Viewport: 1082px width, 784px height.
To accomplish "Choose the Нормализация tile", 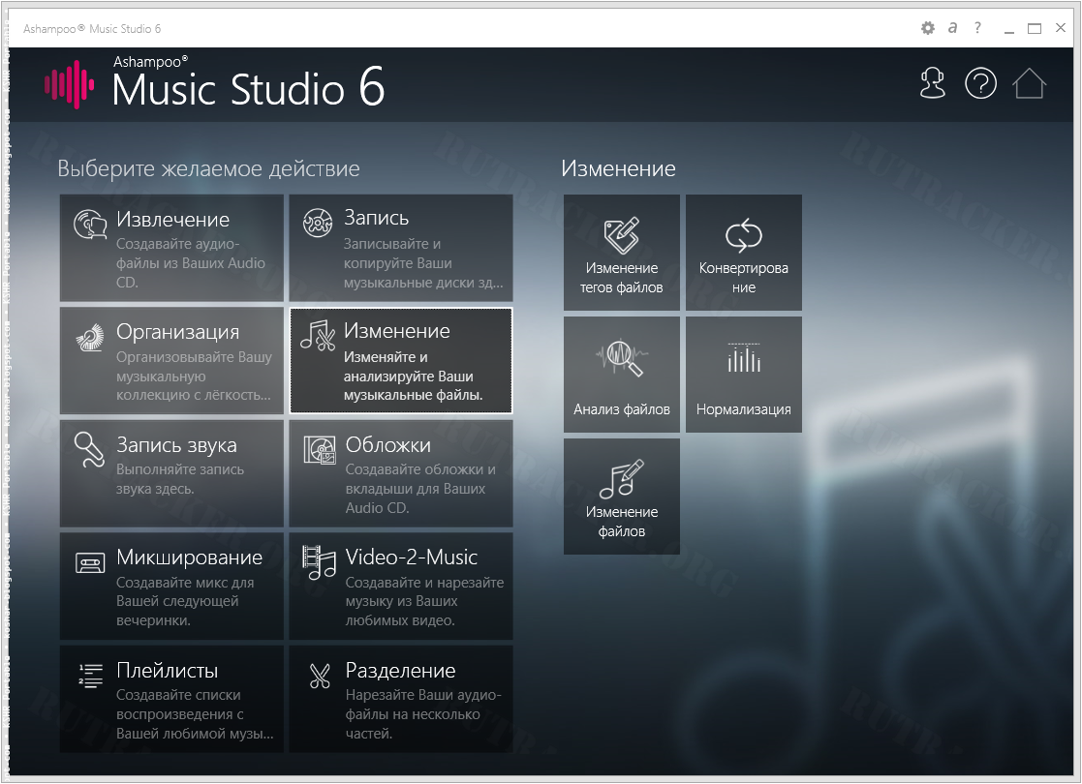I will point(743,375).
